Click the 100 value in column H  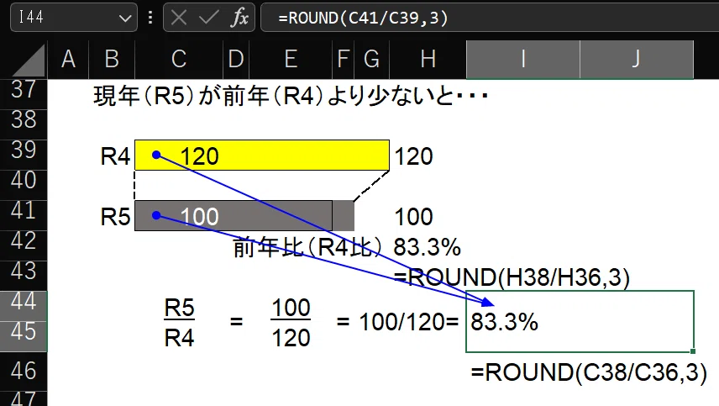click(413, 217)
